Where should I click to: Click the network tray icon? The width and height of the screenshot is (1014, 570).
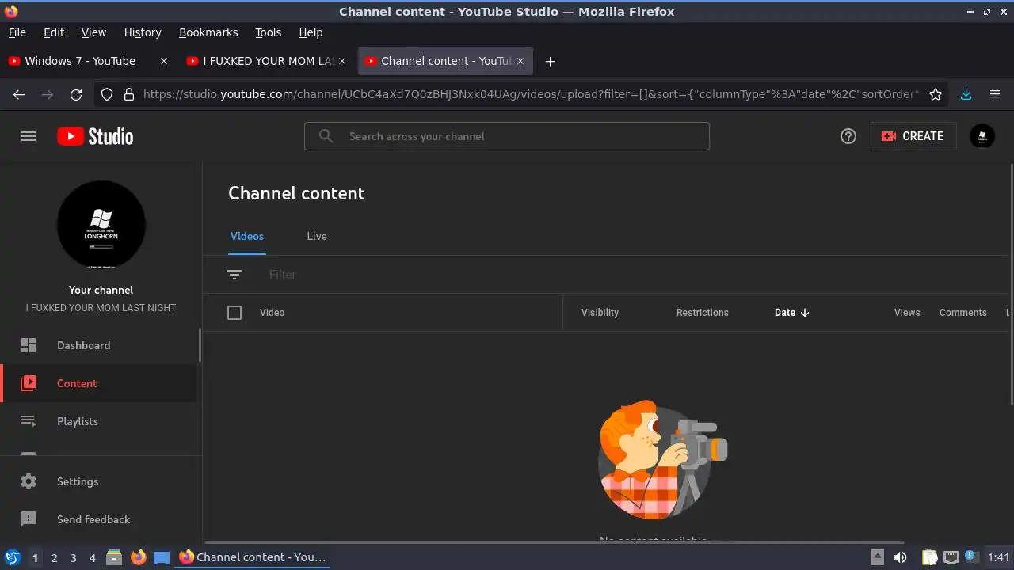[951, 557]
